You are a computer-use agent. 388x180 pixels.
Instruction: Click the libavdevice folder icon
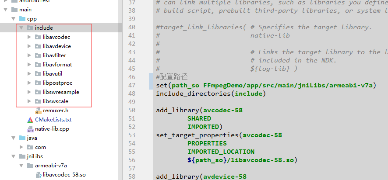38,46
